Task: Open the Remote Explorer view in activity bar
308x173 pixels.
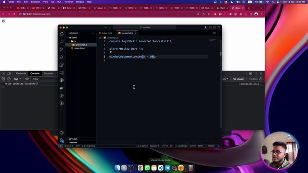Action: coord(62,73)
